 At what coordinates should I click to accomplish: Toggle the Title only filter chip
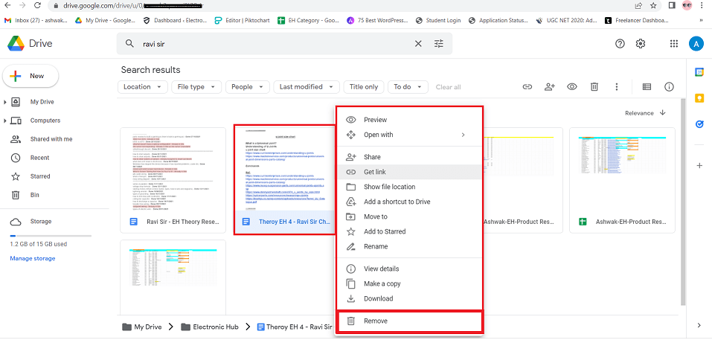tap(364, 87)
